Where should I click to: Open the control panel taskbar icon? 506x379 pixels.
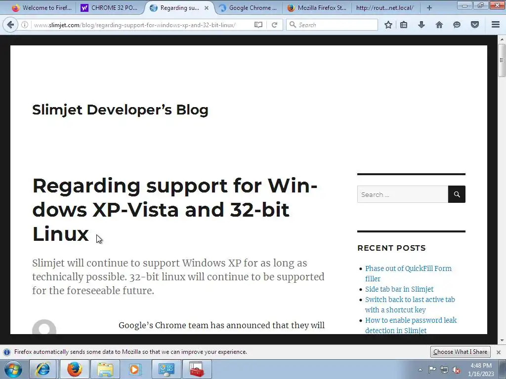166,369
